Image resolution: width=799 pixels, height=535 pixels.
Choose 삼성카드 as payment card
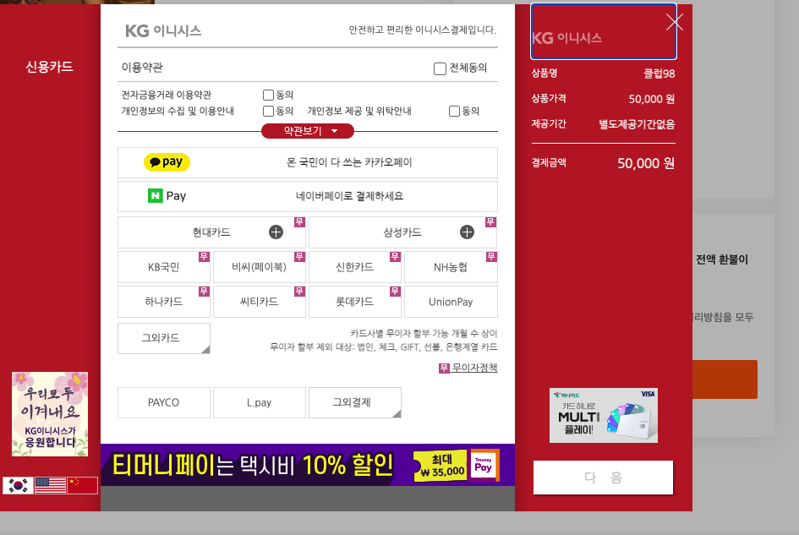[402, 232]
